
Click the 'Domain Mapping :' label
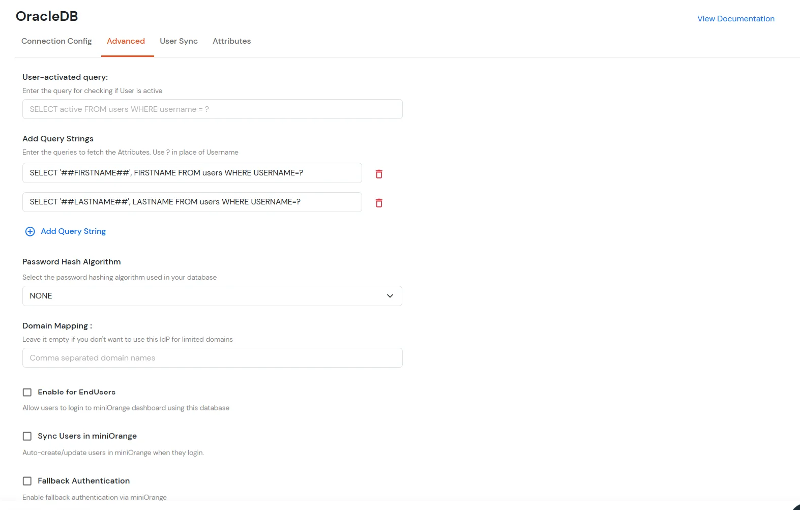[57, 326]
